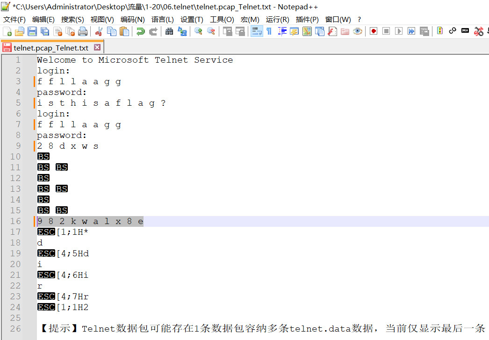Click the 'Welcome to Microsoft Telnet Service' line

click(135, 60)
